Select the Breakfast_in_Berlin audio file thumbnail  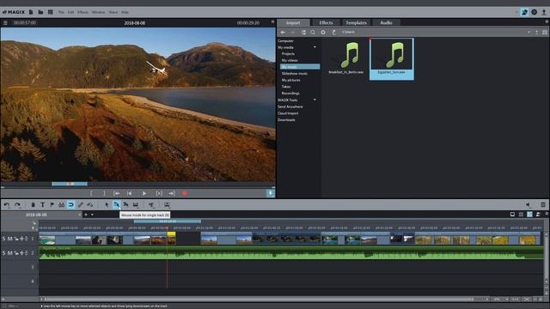click(346, 56)
